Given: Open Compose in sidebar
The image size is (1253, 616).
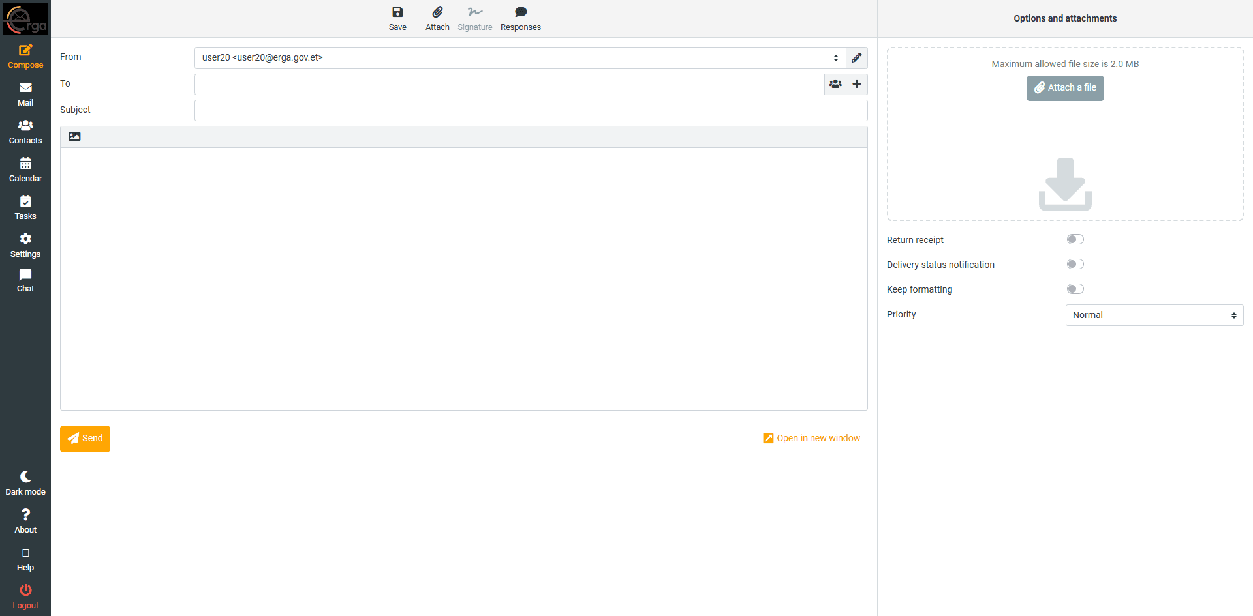Looking at the screenshot, I should (25, 57).
